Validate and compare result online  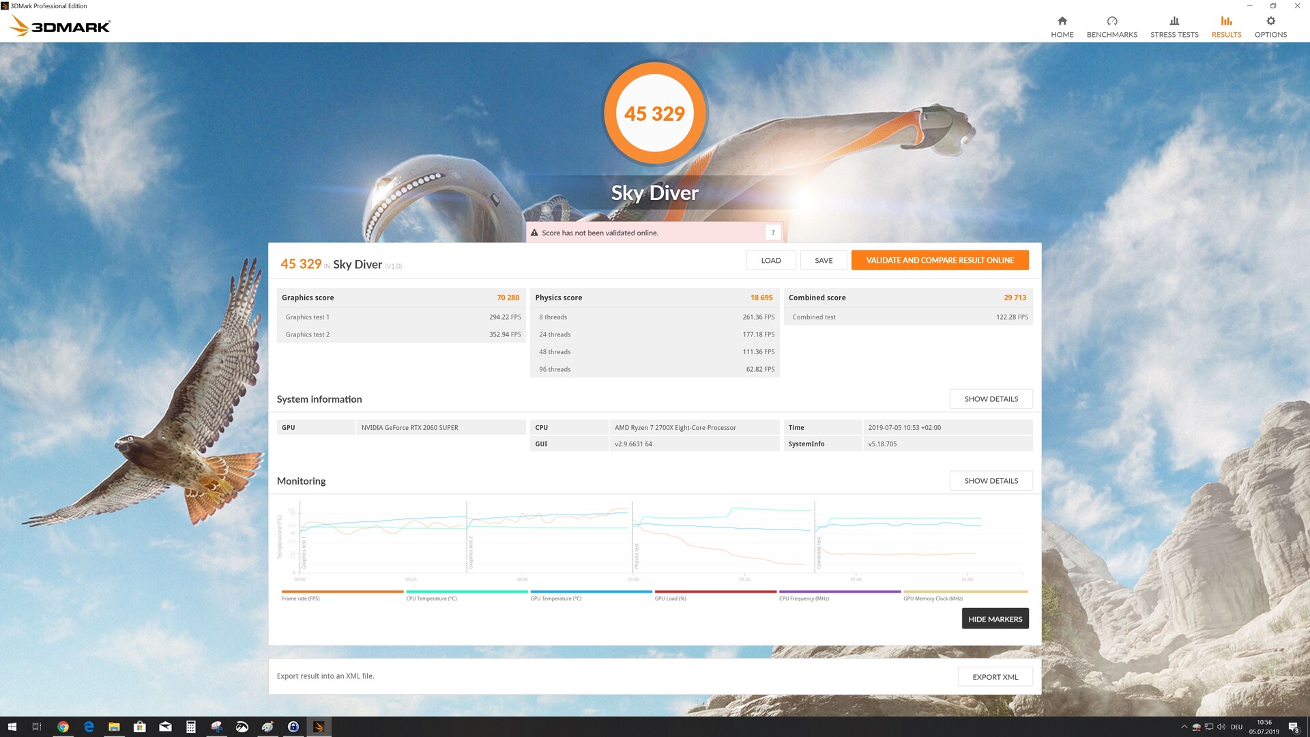tap(939, 260)
